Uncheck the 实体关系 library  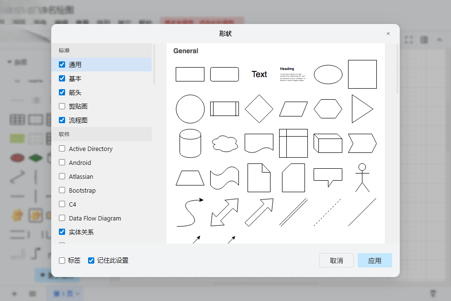coord(62,232)
